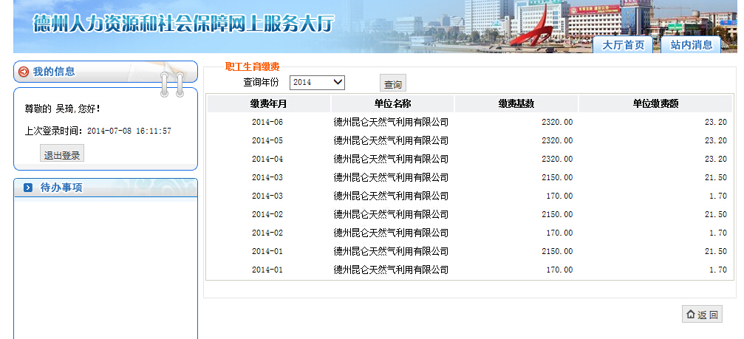Click the 职工生育缴费 section title
This screenshot has width=744, height=339.
tap(253, 67)
